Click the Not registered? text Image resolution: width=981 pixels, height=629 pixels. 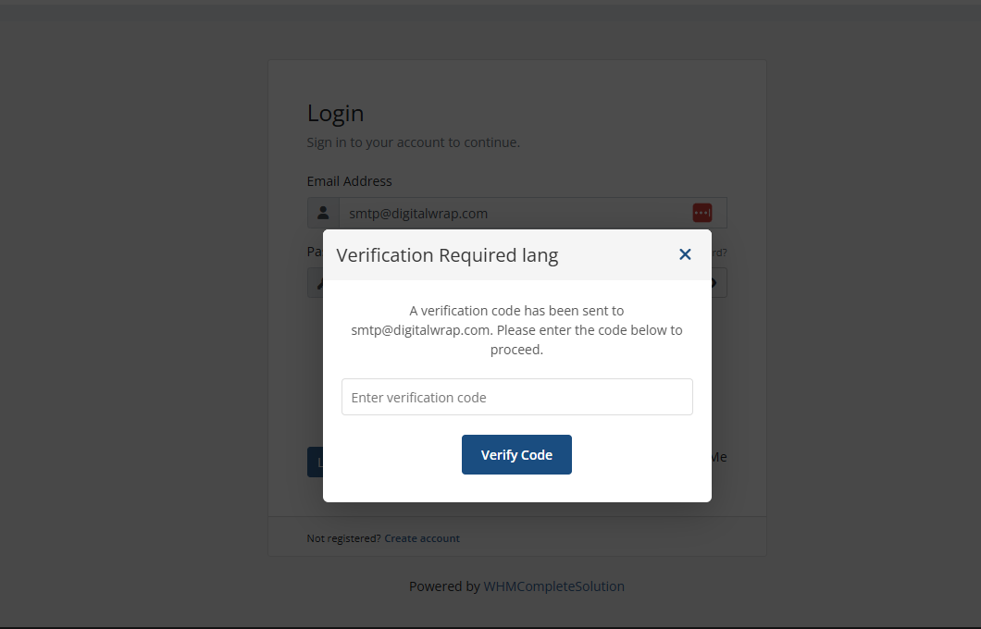coord(343,538)
